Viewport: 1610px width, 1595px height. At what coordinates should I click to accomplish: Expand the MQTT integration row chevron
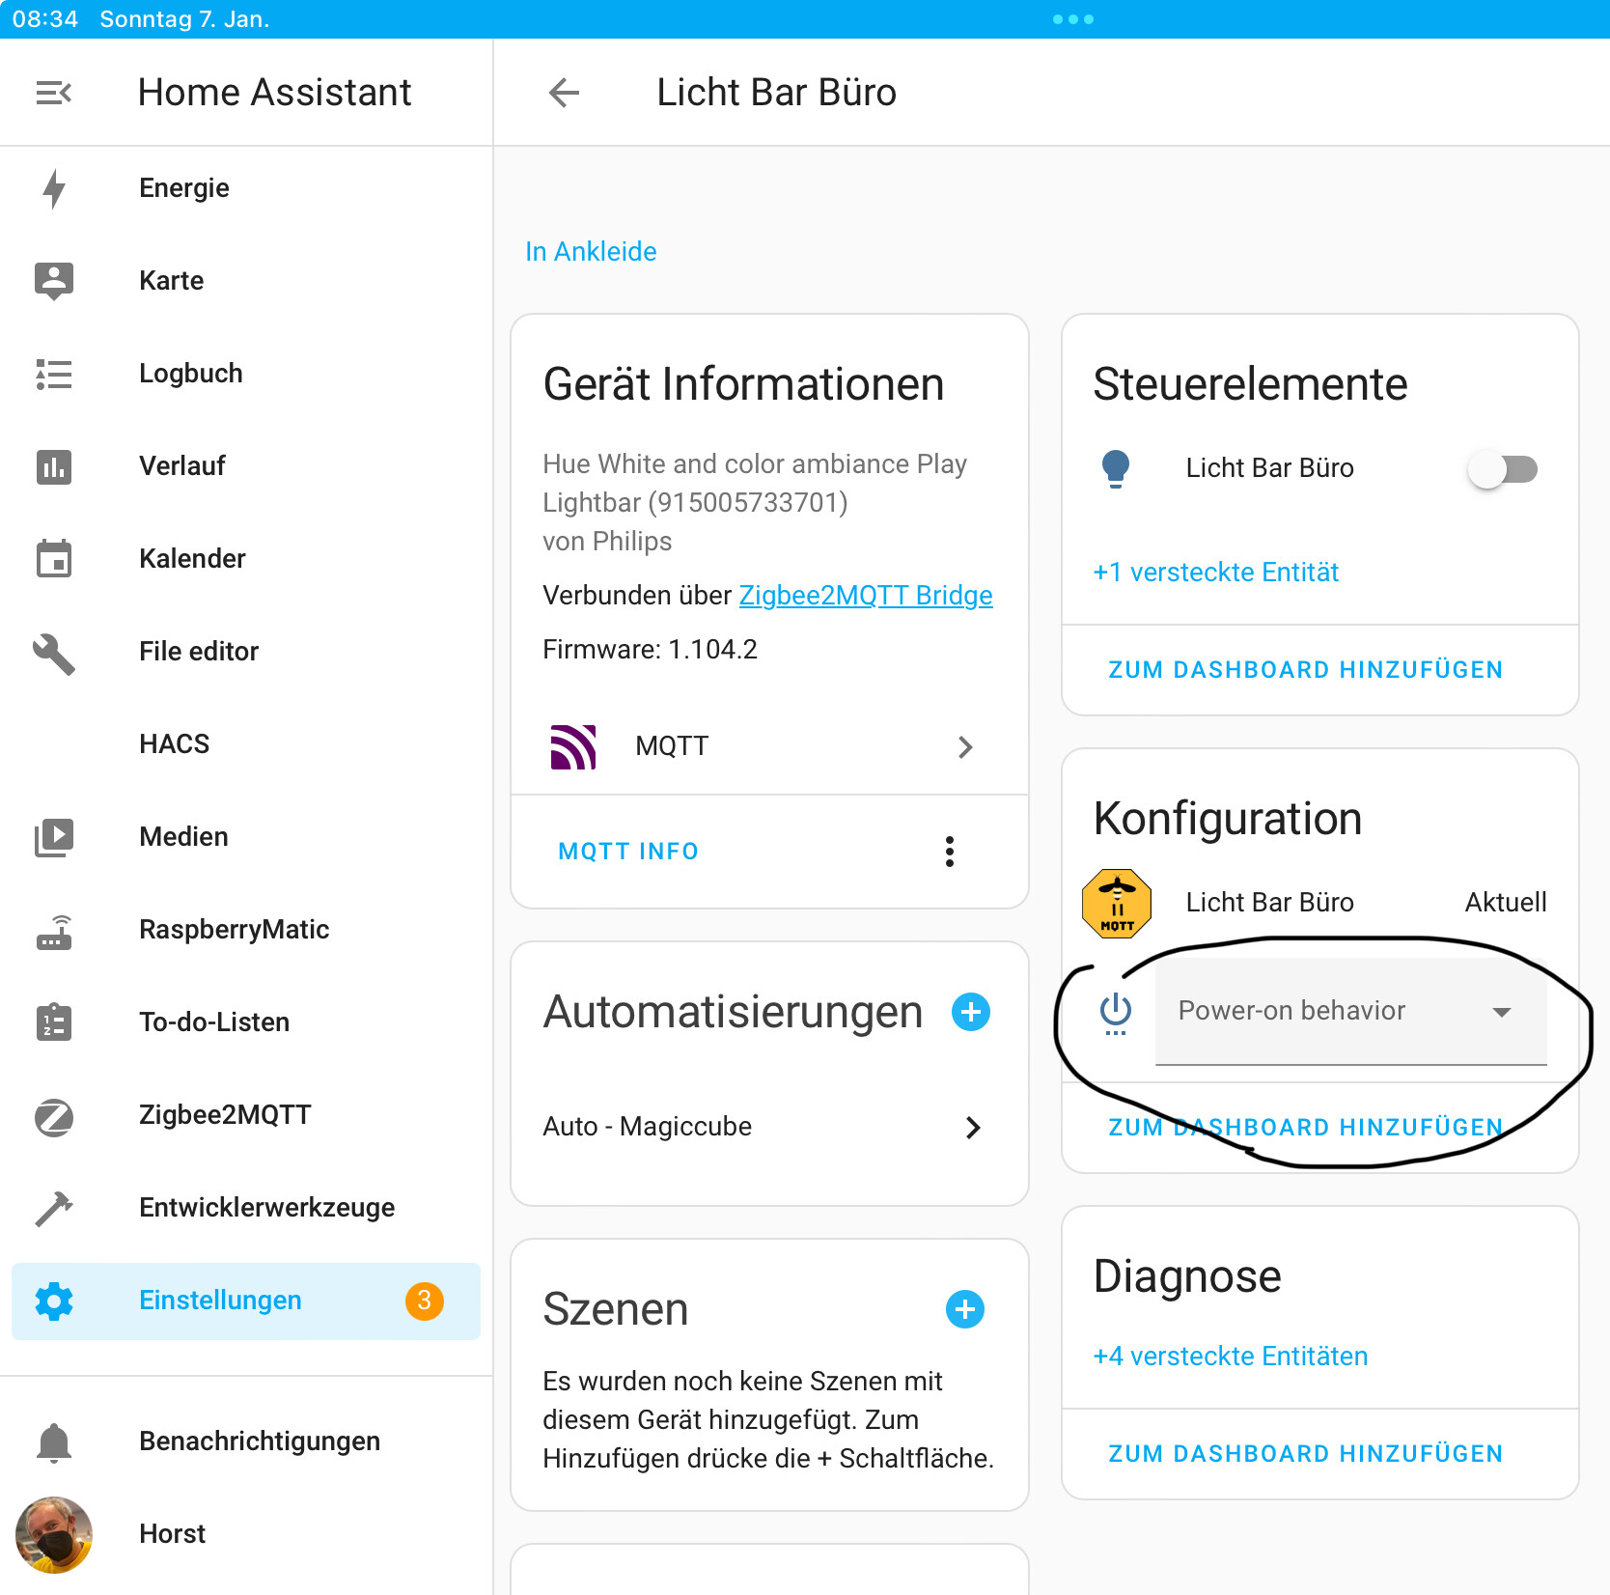[964, 746]
